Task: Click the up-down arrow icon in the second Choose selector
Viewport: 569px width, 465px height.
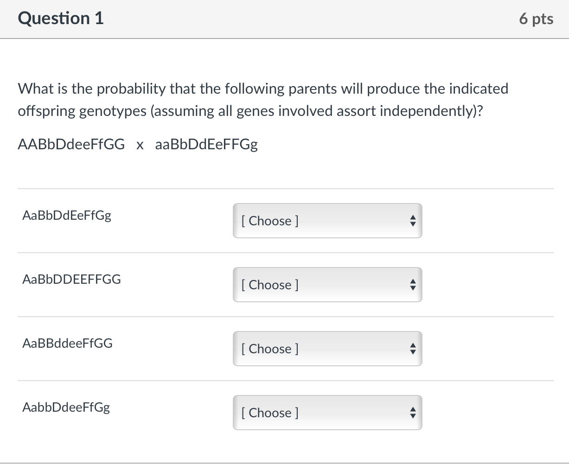Action: coord(413,285)
